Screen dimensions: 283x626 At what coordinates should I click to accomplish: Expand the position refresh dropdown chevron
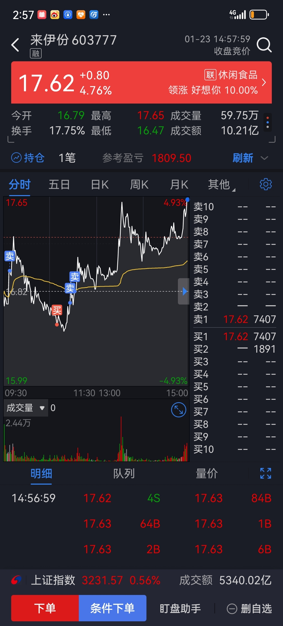264,158
